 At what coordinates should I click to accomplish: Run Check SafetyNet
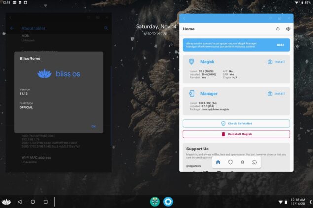point(236,124)
